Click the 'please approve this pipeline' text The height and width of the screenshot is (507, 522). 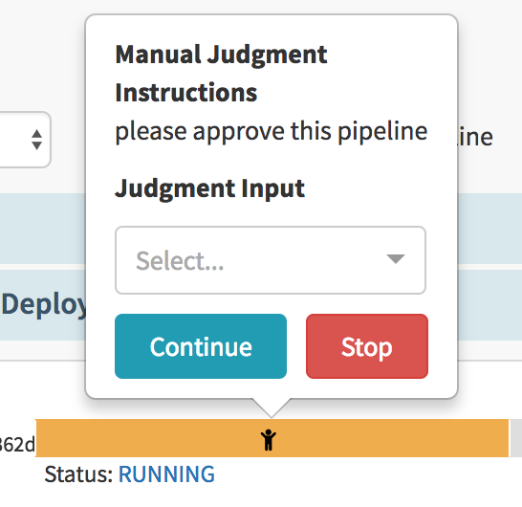pyautogui.click(x=272, y=132)
